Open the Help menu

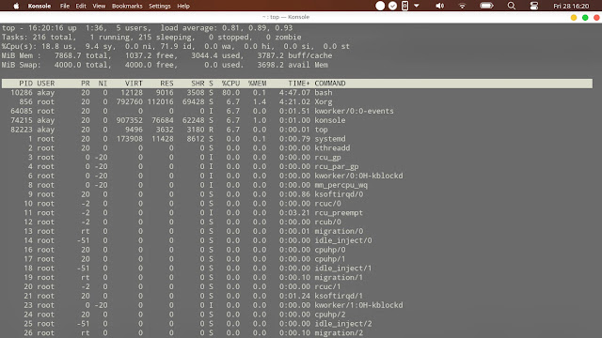pyautogui.click(x=183, y=7)
